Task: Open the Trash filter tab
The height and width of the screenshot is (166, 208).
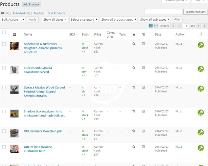Action: click(x=37, y=13)
